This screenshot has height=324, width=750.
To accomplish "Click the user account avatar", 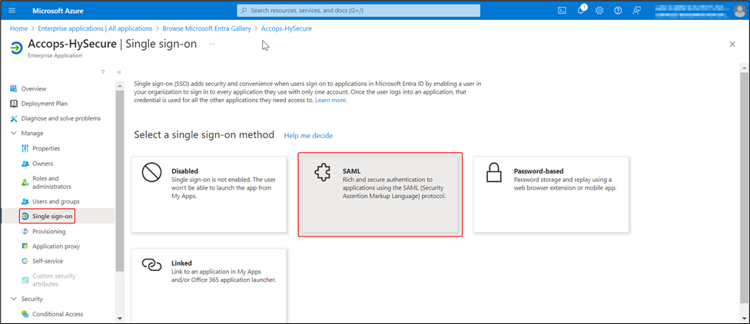I will (x=738, y=11).
